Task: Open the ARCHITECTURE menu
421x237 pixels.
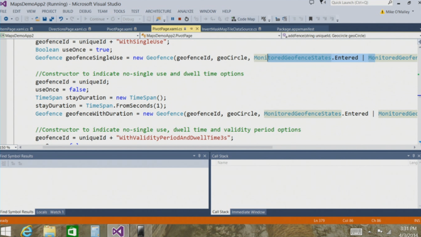Action: click(x=158, y=11)
